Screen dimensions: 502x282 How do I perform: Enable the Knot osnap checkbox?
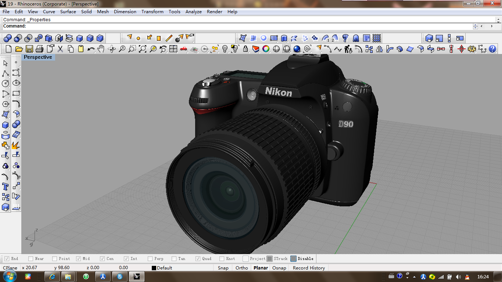[x=222, y=259]
